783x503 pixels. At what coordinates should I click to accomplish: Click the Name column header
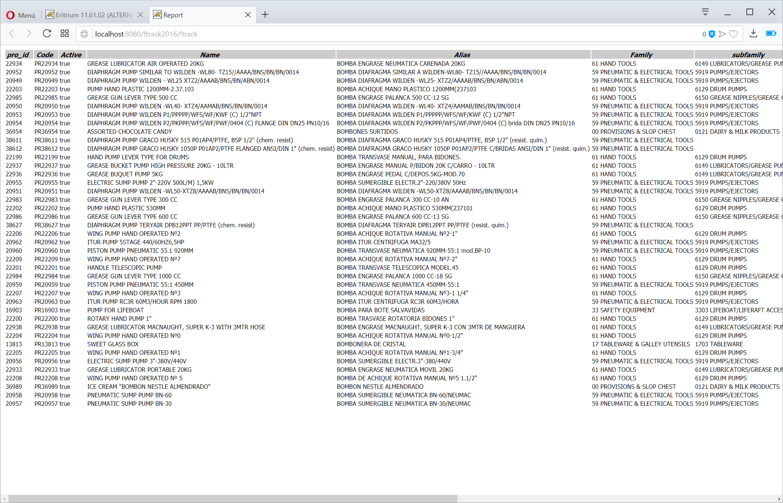click(210, 55)
